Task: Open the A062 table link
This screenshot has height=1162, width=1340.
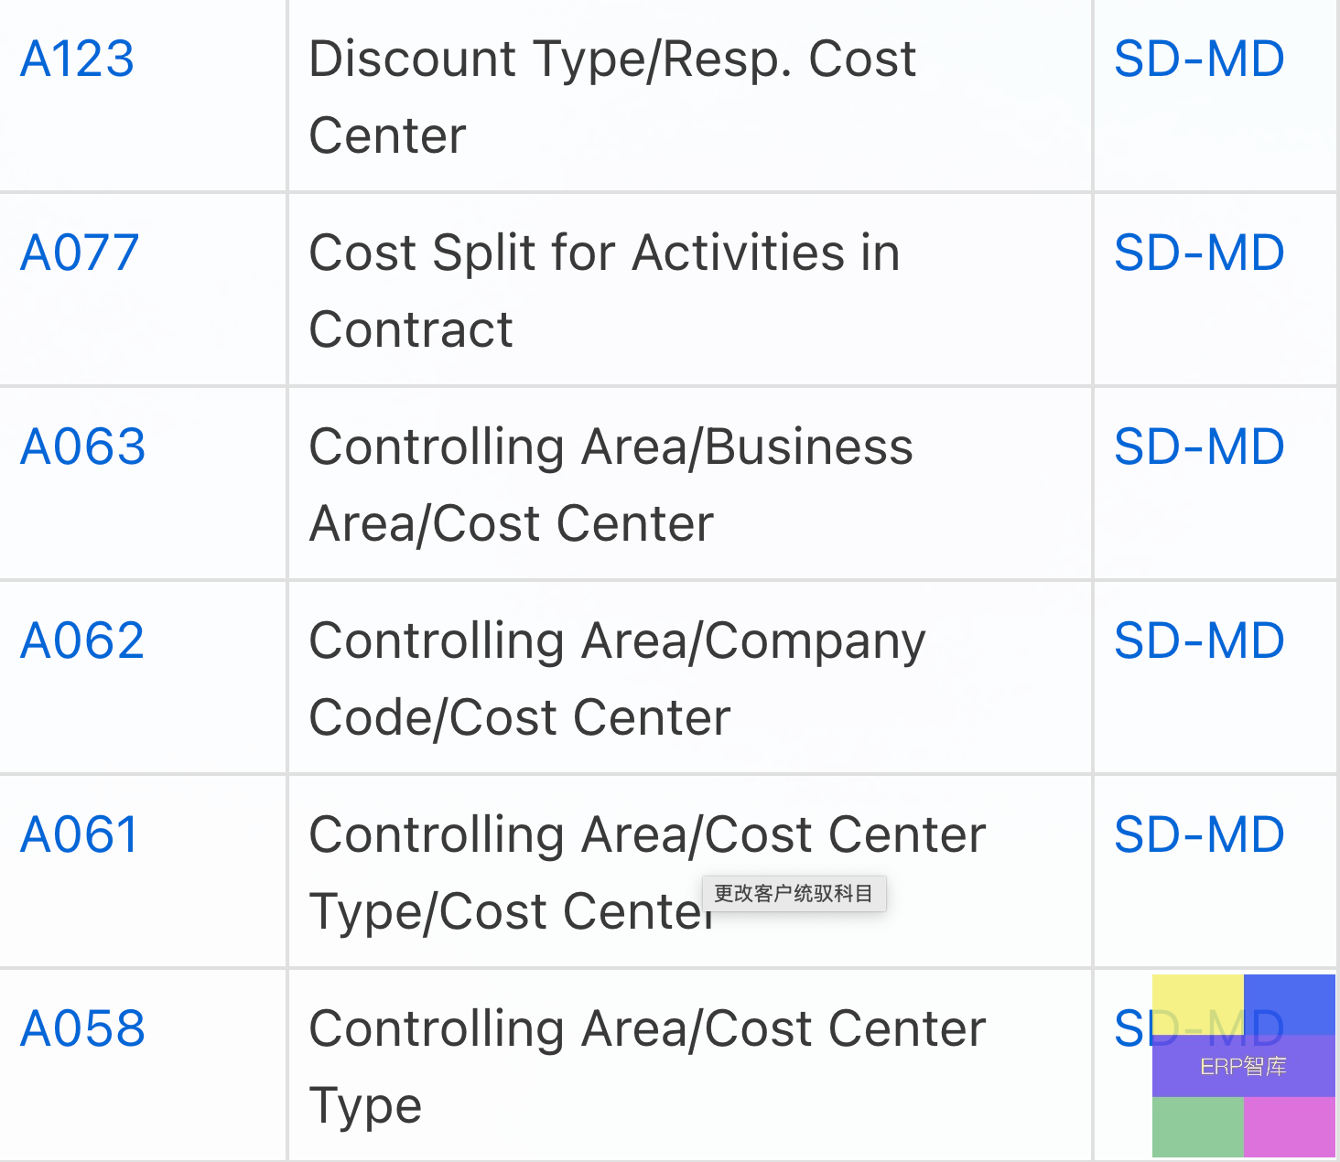Action: pos(82,641)
